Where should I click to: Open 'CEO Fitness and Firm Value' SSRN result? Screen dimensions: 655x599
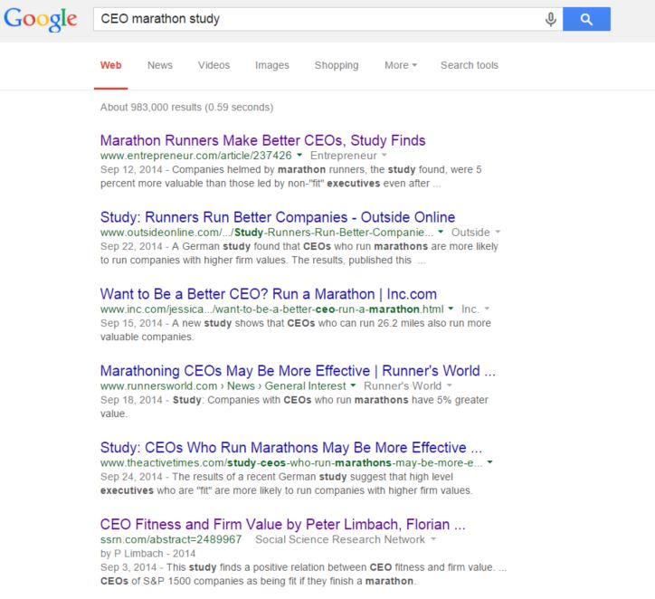[x=282, y=524]
